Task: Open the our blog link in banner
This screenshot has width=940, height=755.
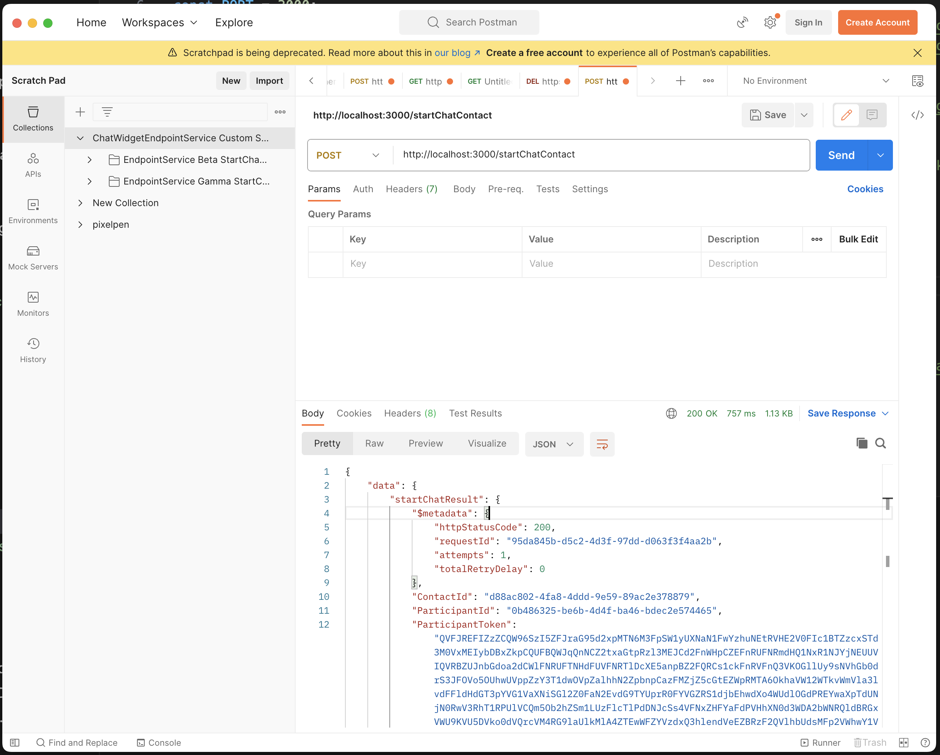Action: pos(457,53)
